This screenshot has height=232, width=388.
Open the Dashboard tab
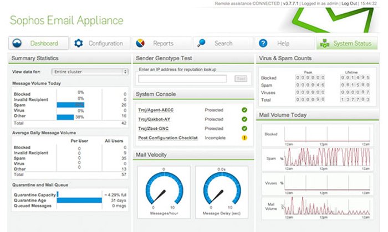tap(39, 43)
